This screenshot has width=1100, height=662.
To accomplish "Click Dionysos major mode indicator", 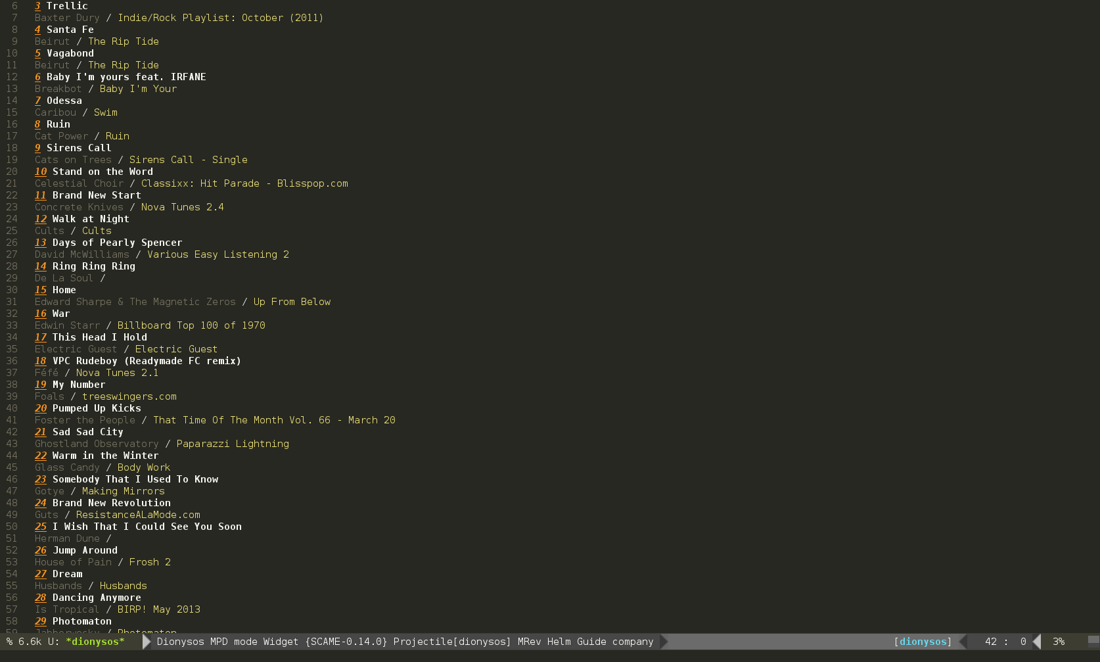I will click(180, 642).
